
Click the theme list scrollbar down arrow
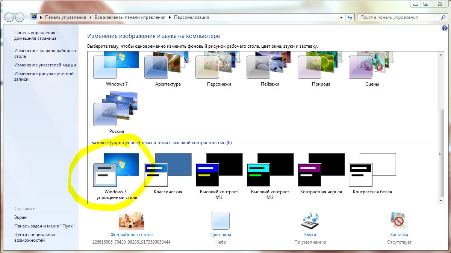coord(441,201)
